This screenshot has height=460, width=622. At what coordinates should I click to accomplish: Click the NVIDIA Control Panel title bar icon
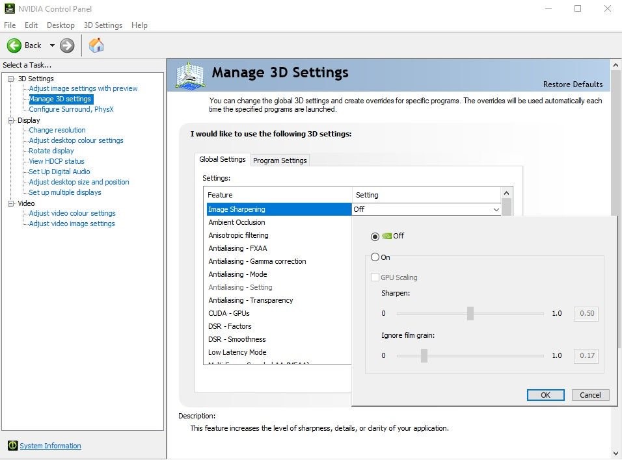pyautogui.click(x=10, y=8)
